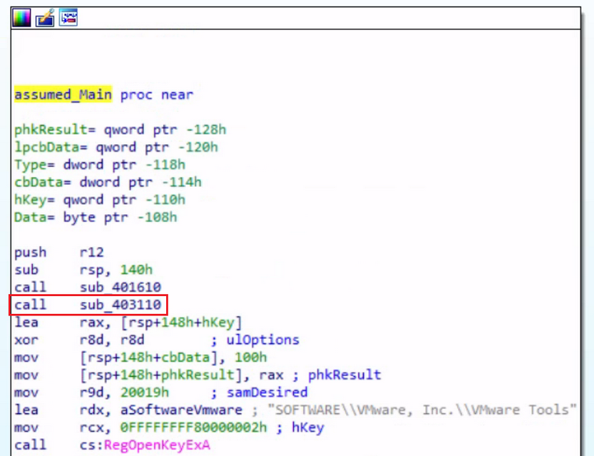This screenshot has width=594, height=456.
Task: Click the Type dword variable declaration
Action: pyautogui.click(x=100, y=165)
